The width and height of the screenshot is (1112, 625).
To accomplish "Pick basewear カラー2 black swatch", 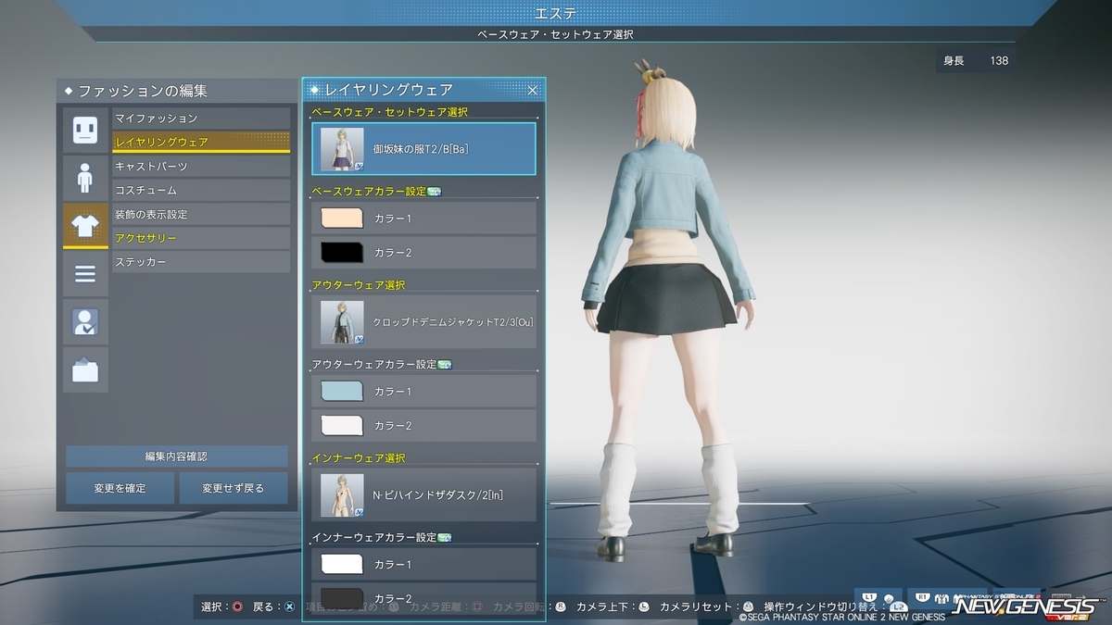I will coord(341,252).
